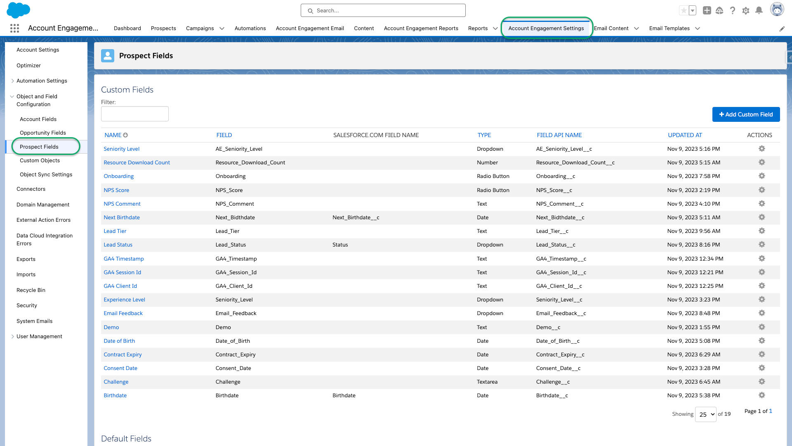Select Custom Objects in sidebar
Screen dimensions: 792x446
tap(40, 161)
